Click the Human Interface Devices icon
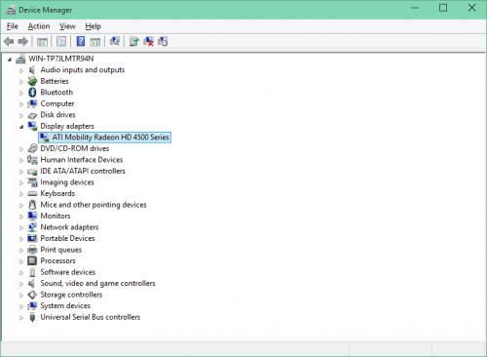Viewport: 487px width, 357px height. [x=32, y=160]
